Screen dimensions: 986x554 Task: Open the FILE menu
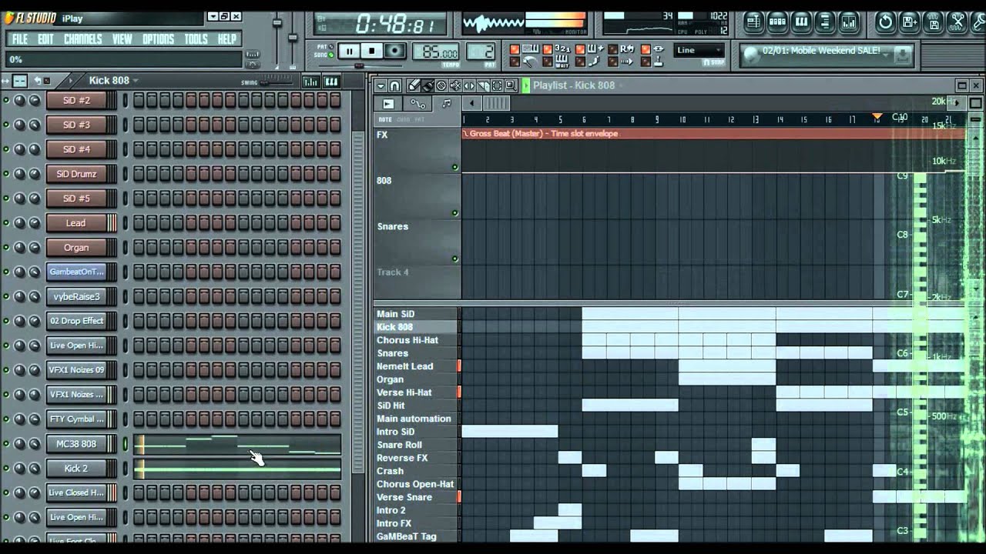click(x=20, y=38)
